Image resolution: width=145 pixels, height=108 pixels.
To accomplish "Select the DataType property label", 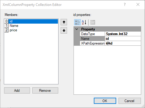I will pyautogui.click(x=92, y=34).
